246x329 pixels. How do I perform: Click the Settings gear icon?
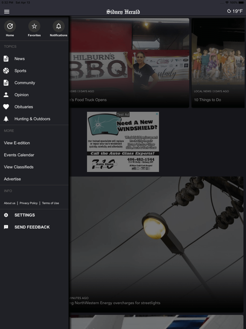pyautogui.click(x=6, y=215)
